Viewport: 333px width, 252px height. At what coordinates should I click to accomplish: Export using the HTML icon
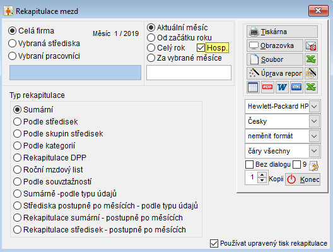coord(296,87)
